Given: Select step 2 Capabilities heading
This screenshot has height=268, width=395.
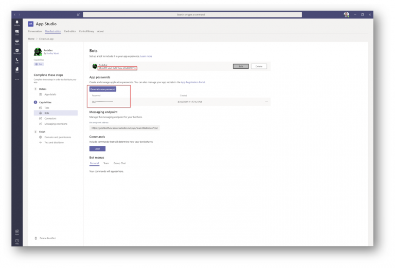Looking at the screenshot, I should (x=45, y=102).
